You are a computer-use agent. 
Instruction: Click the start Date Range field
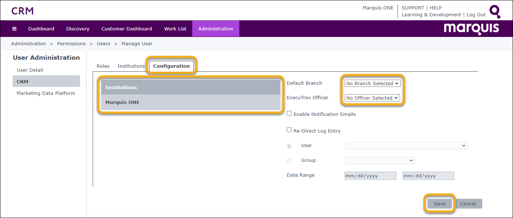(x=370, y=176)
